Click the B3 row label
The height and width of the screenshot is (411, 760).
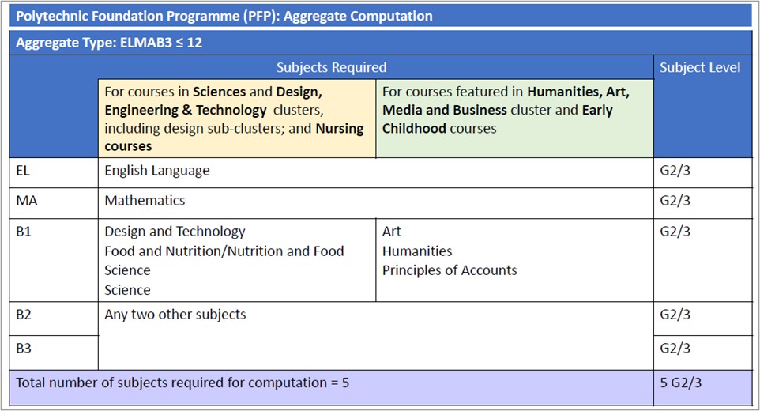[24, 349]
